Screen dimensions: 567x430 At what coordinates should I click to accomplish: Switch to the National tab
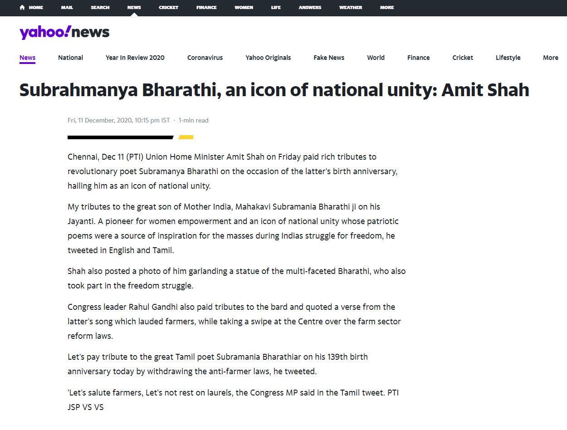click(x=70, y=58)
